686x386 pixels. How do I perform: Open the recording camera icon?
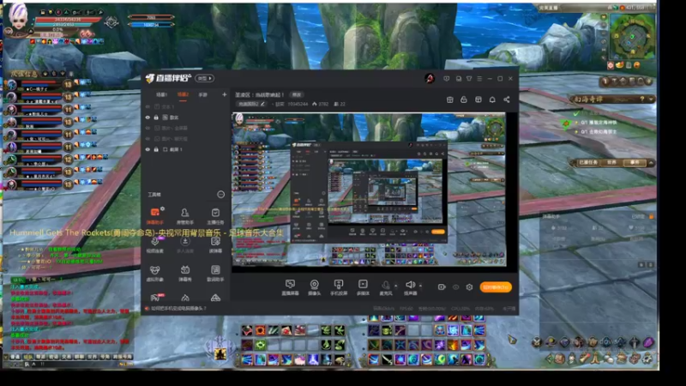[442, 287]
